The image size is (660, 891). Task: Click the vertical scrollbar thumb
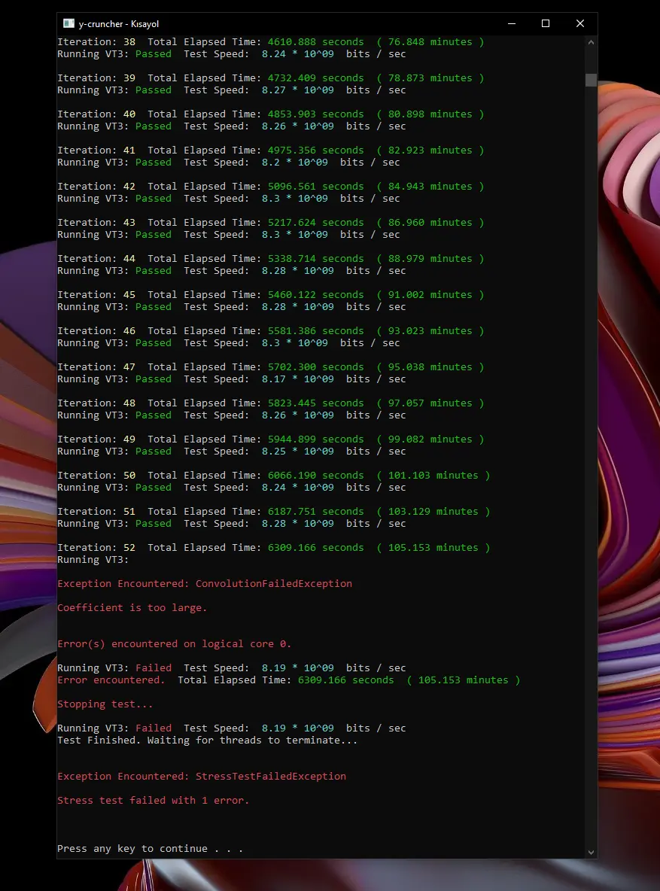click(x=591, y=80)
